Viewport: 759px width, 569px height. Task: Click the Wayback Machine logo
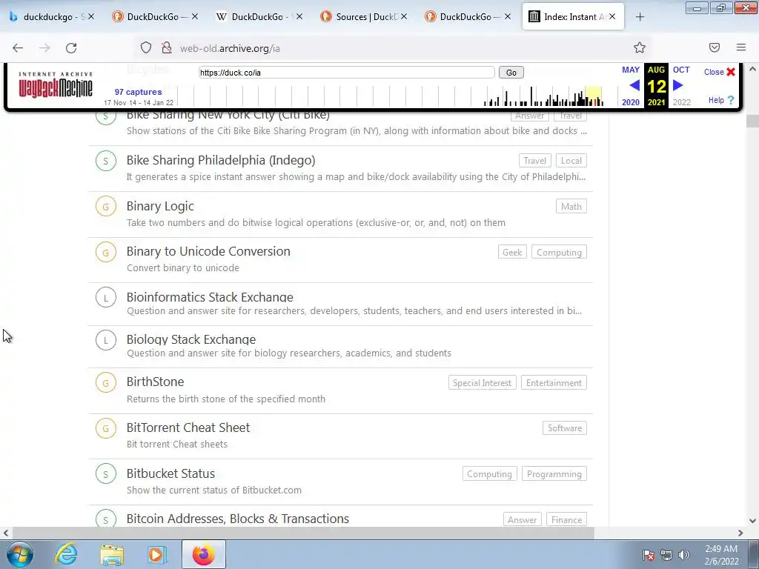[55, 84]
